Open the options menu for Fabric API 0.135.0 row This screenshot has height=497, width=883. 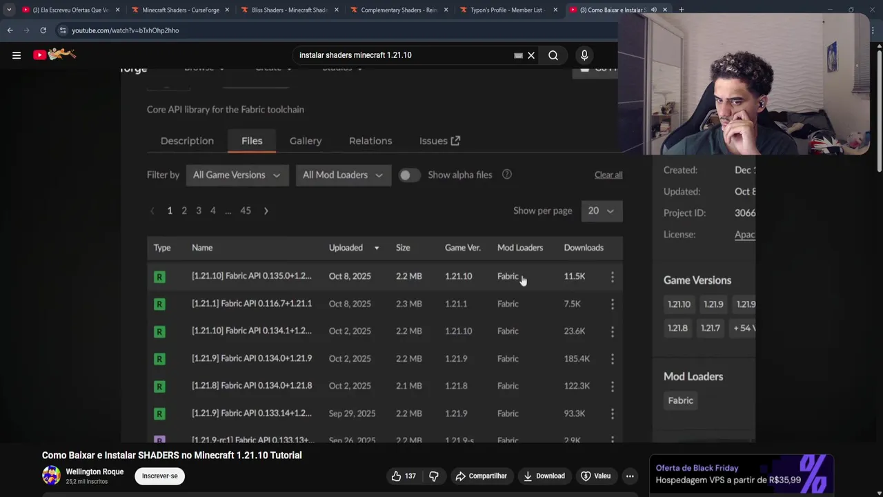612,276
